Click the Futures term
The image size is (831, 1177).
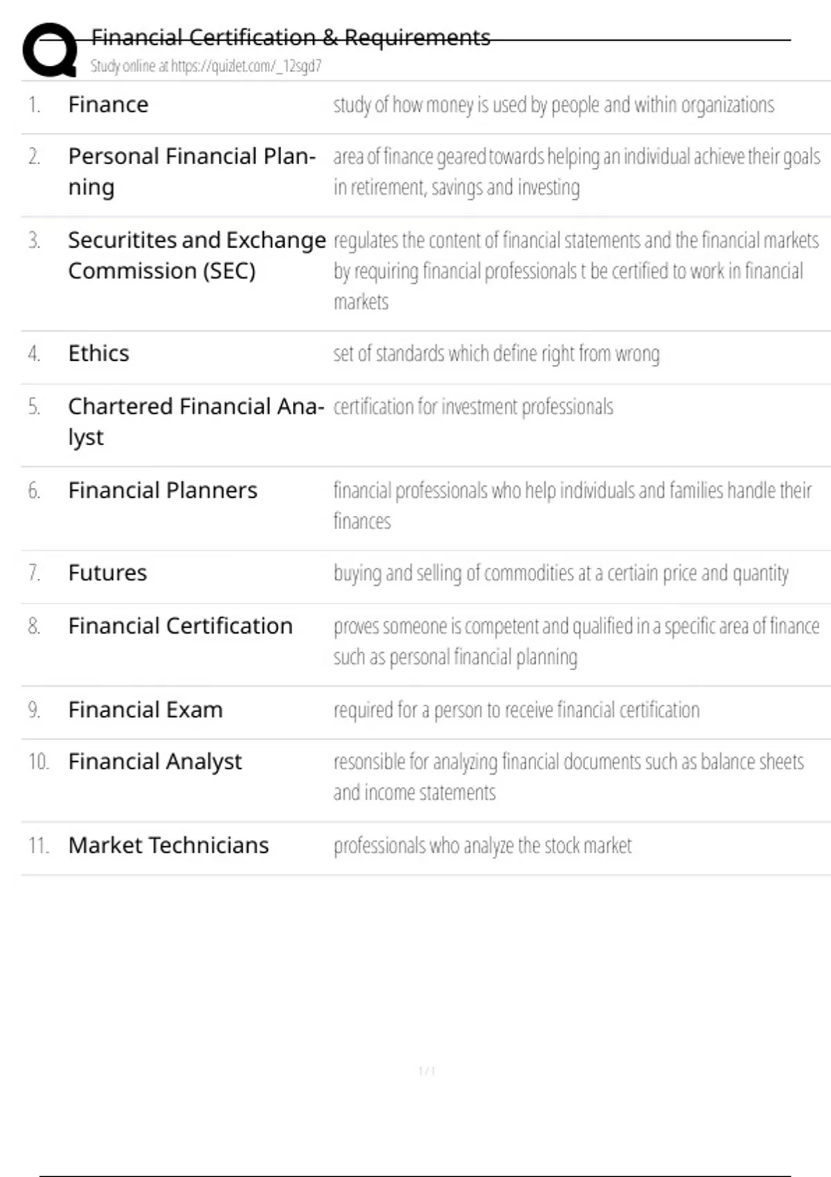107,573
